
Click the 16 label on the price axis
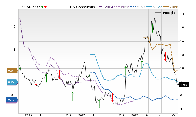pyautogui.click(x=182, y=28)
